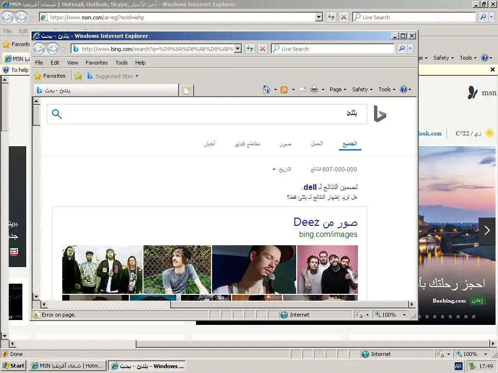The width and height of the screenshot is (498, 373).
Task: Stop loading MSN page
Action: tap(344, 17)
